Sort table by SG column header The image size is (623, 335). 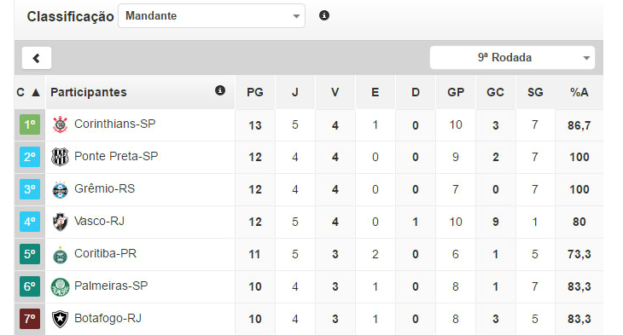coord(535,92)
